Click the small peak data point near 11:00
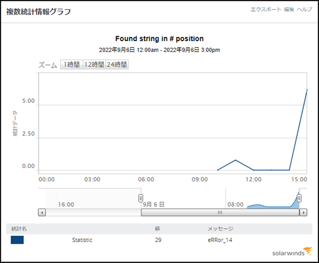 (235, 160)
